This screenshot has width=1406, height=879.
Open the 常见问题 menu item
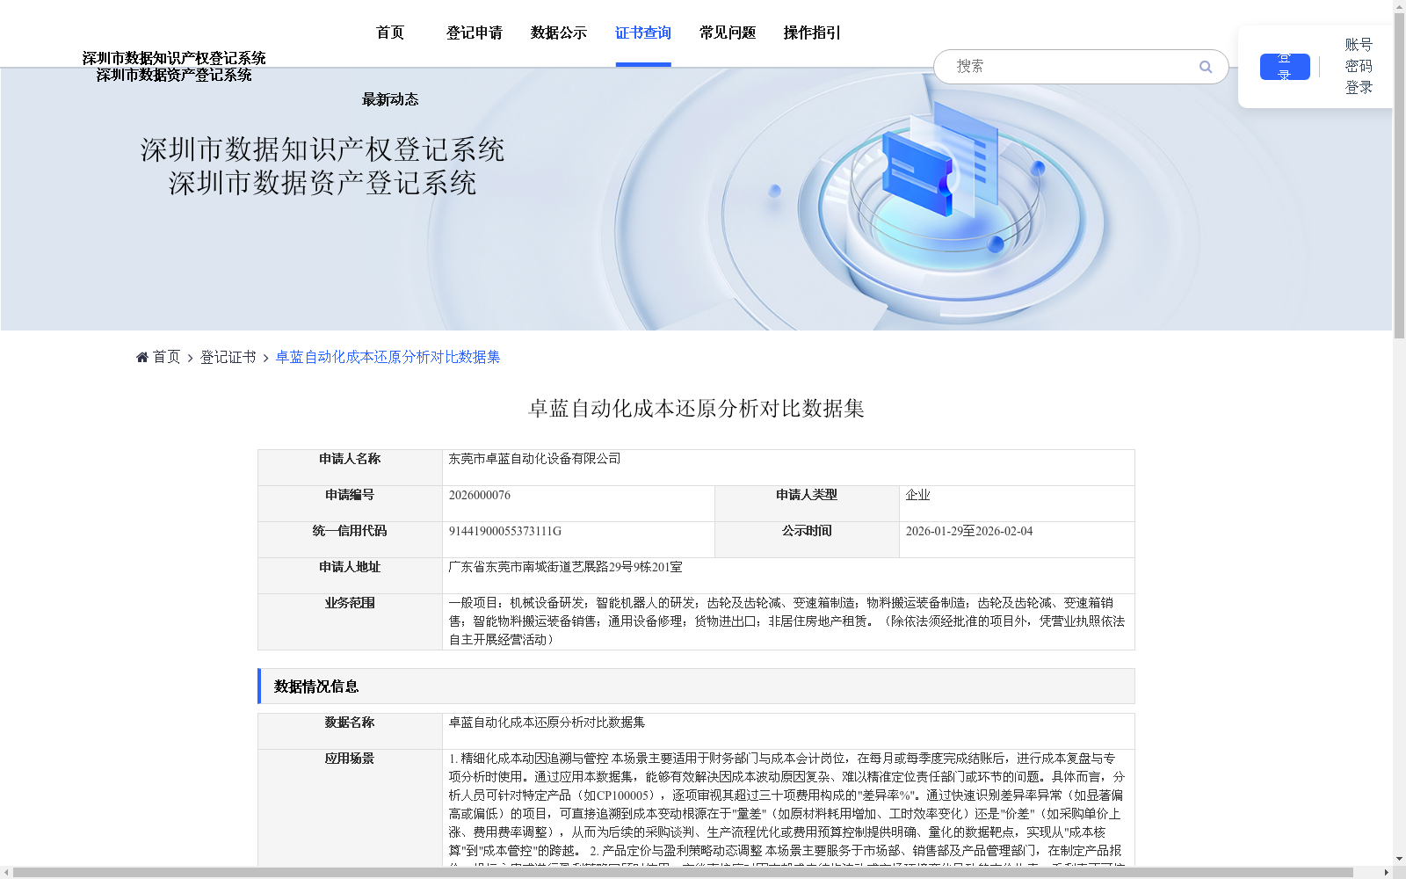(x=728, y=33)
